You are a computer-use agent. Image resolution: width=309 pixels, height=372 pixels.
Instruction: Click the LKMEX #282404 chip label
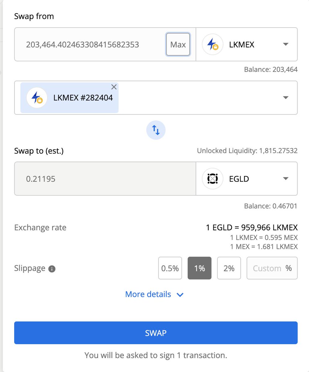tap(83, 98)
